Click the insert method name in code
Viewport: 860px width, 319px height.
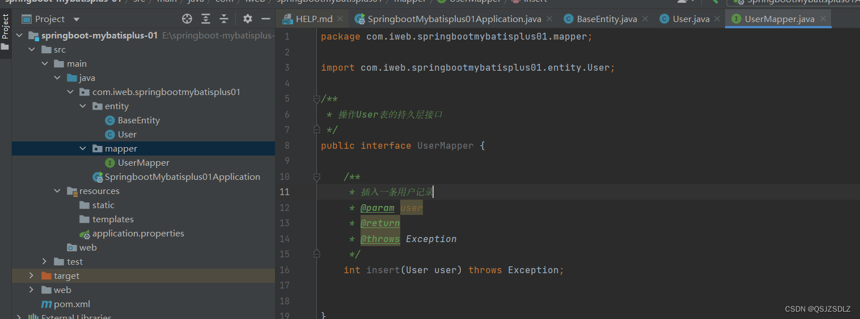coord(383,270)
